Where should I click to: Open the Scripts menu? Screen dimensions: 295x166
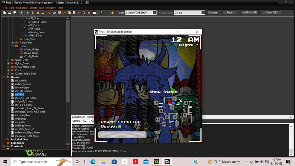pos(33,8)
